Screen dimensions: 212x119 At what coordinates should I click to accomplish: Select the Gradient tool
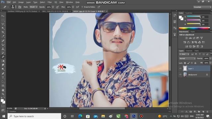[x=3, y=61]
